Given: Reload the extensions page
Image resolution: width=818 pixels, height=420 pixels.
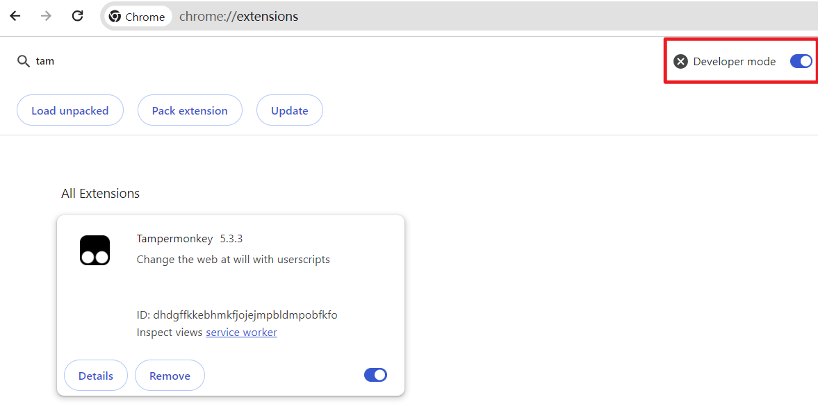Looking at the screenshot, I should coord(77,16).
